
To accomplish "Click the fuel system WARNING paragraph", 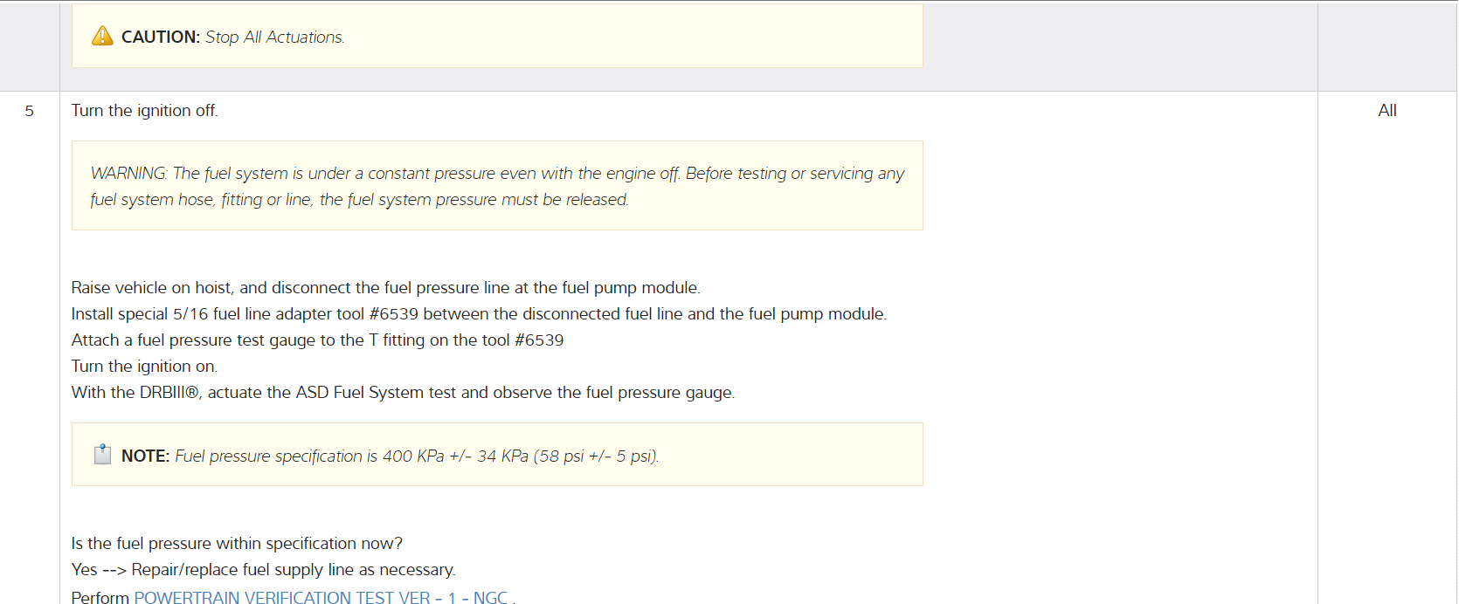I will tap(496, 174).
